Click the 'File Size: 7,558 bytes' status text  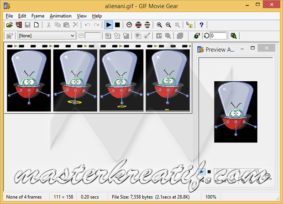pos(132,197)
